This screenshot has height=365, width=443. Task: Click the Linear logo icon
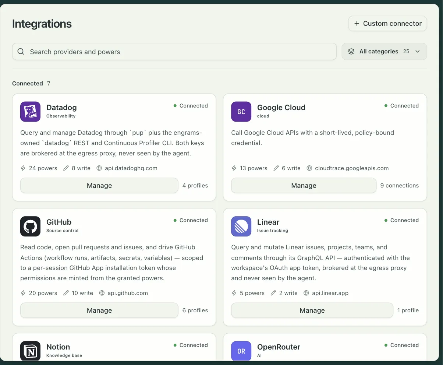(x=241, y=226)
